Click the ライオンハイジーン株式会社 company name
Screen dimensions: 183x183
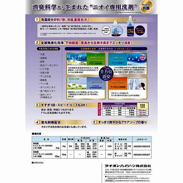[128, 166]
